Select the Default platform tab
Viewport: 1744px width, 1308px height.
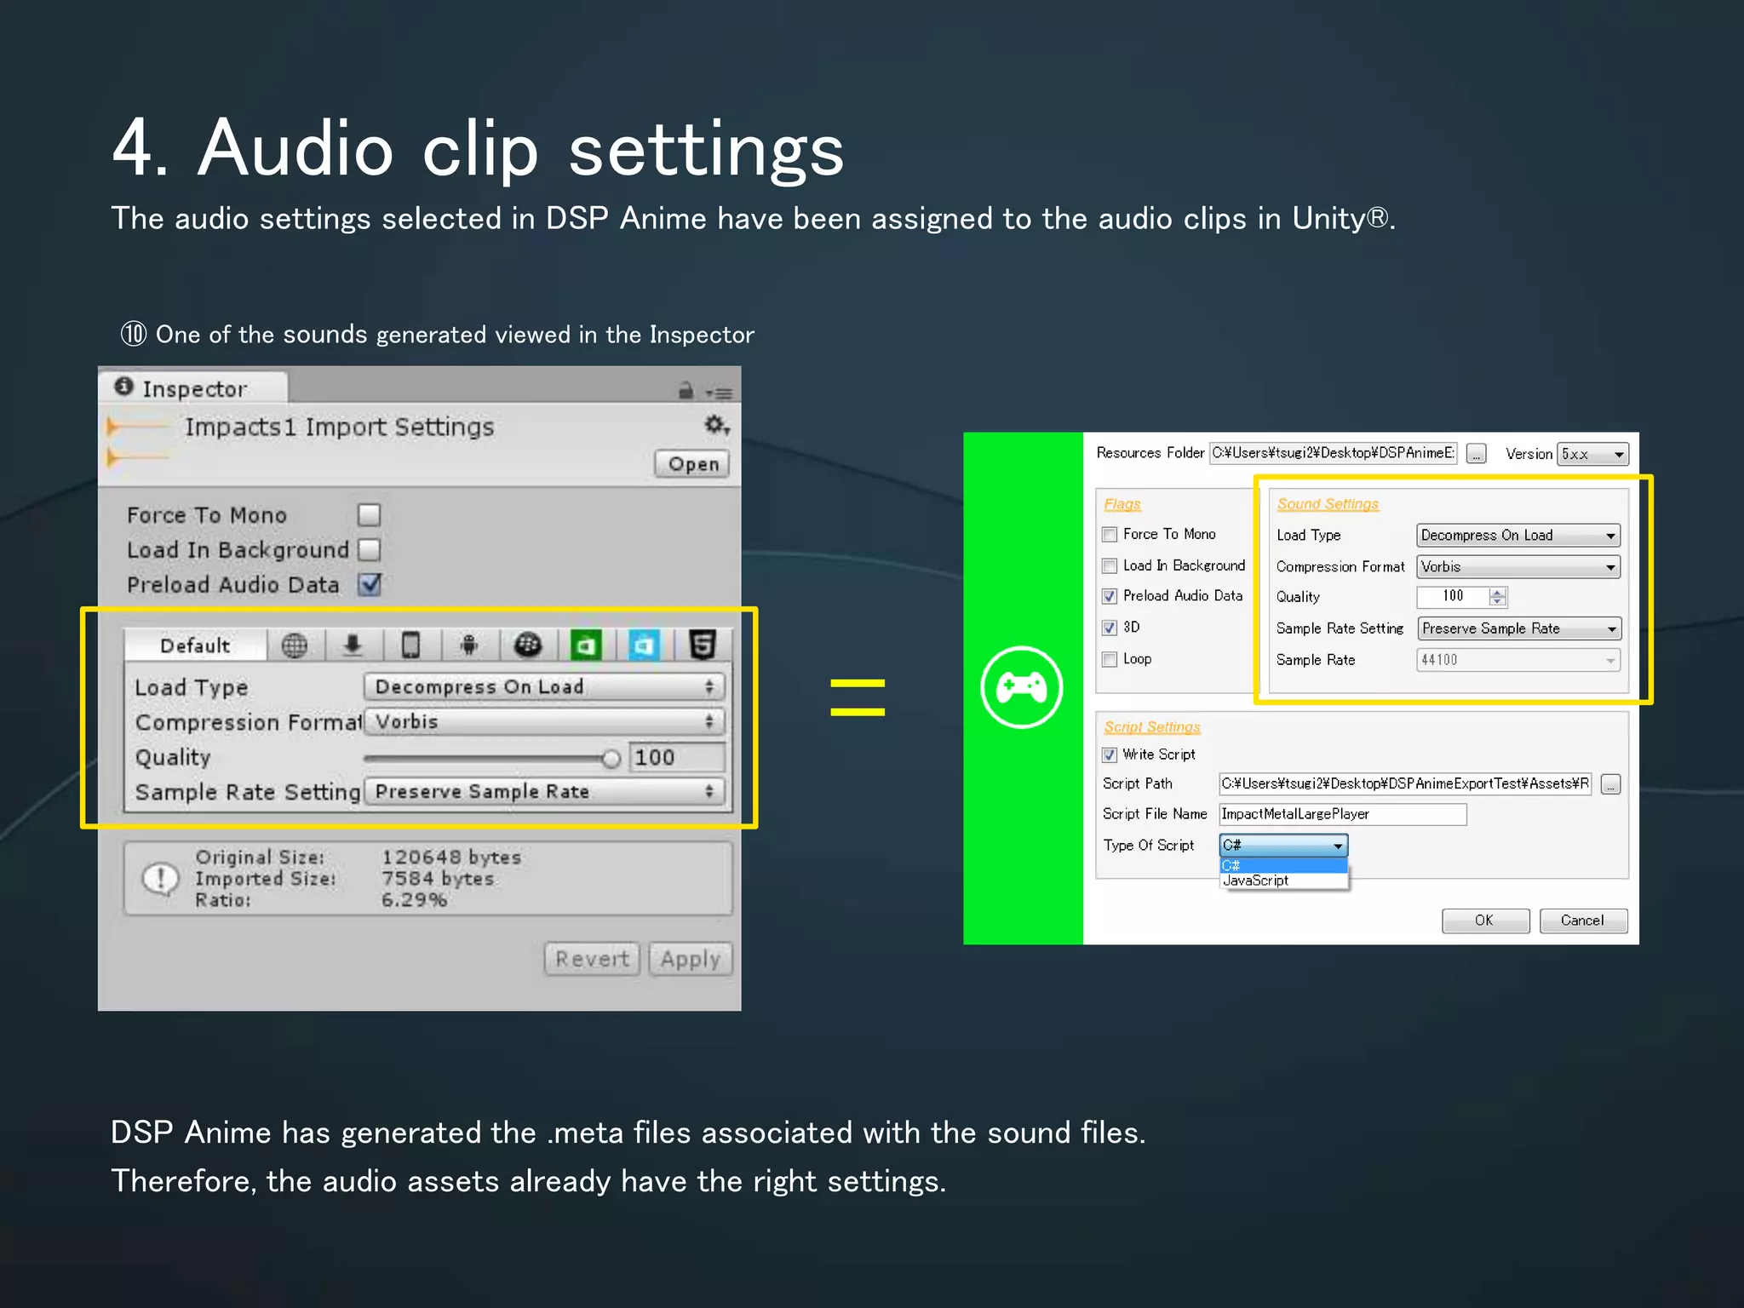click(195, 645)
